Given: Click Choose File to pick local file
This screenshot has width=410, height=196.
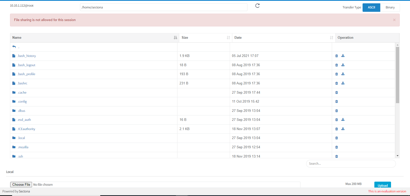Looking at the screenshot, I should pyautogui.click(x=21, y=184).
